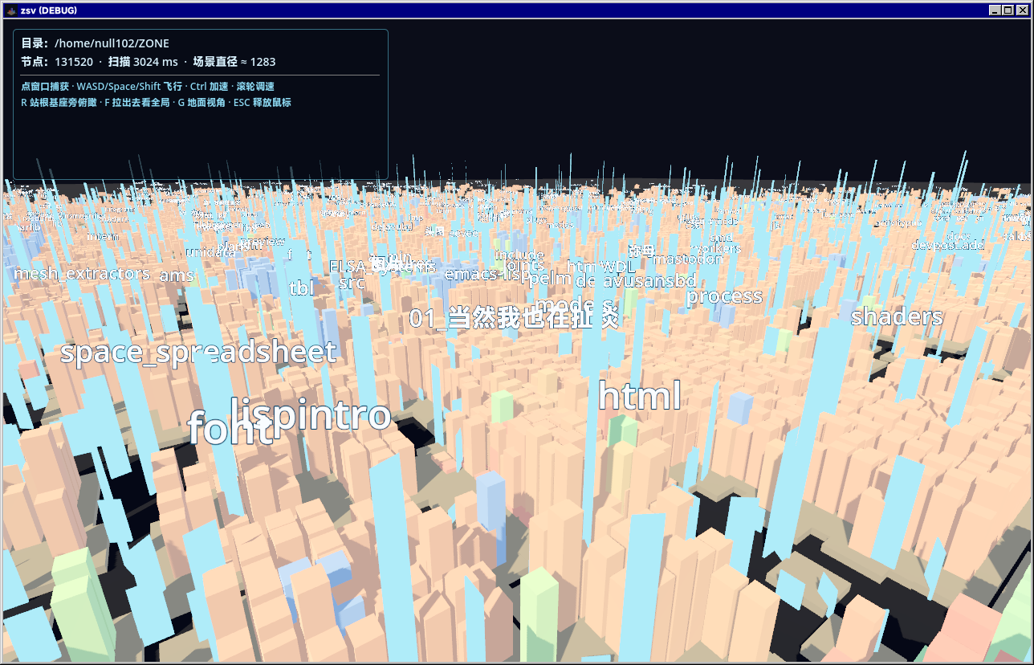The image size is (1034, 665).
Task: Maximize the zsv window
Action: (1008, 10)
